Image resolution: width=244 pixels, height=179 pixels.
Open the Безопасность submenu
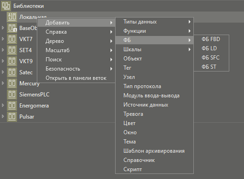pyautogui.click(x=76, y=69)
